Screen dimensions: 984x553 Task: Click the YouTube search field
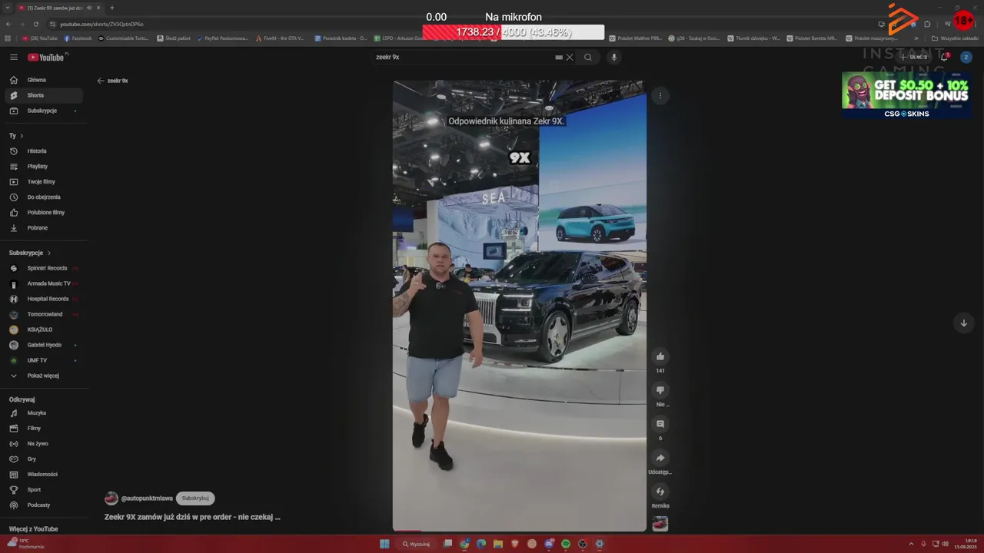click(x=463, y=57)
